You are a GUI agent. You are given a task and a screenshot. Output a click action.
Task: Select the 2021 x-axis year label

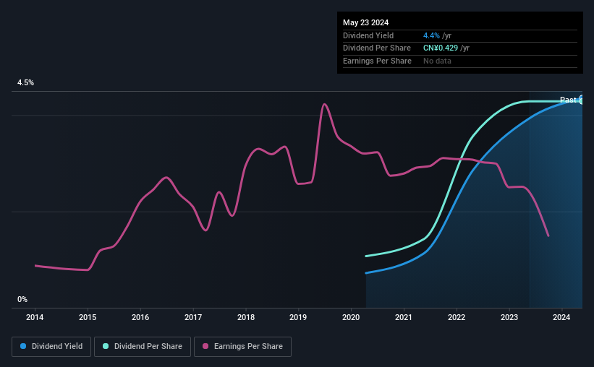(x=404, y=317)
